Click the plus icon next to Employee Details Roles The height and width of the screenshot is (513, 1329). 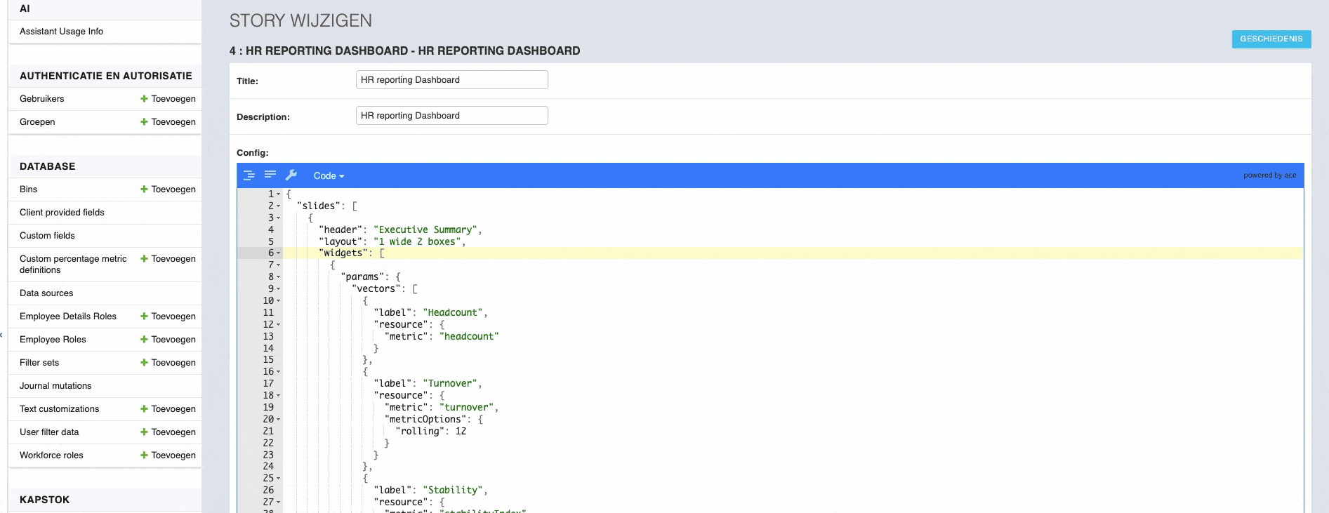[144, 317]
